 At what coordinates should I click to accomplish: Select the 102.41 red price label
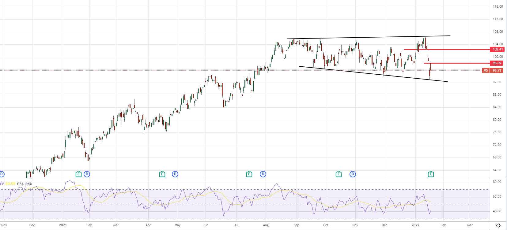click(498, 49)
